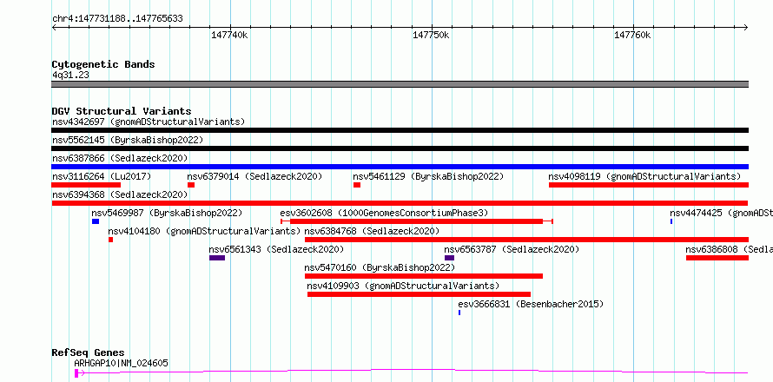
Task: Click the 147760k ruler tick label
Action: (x=632, y=35)
